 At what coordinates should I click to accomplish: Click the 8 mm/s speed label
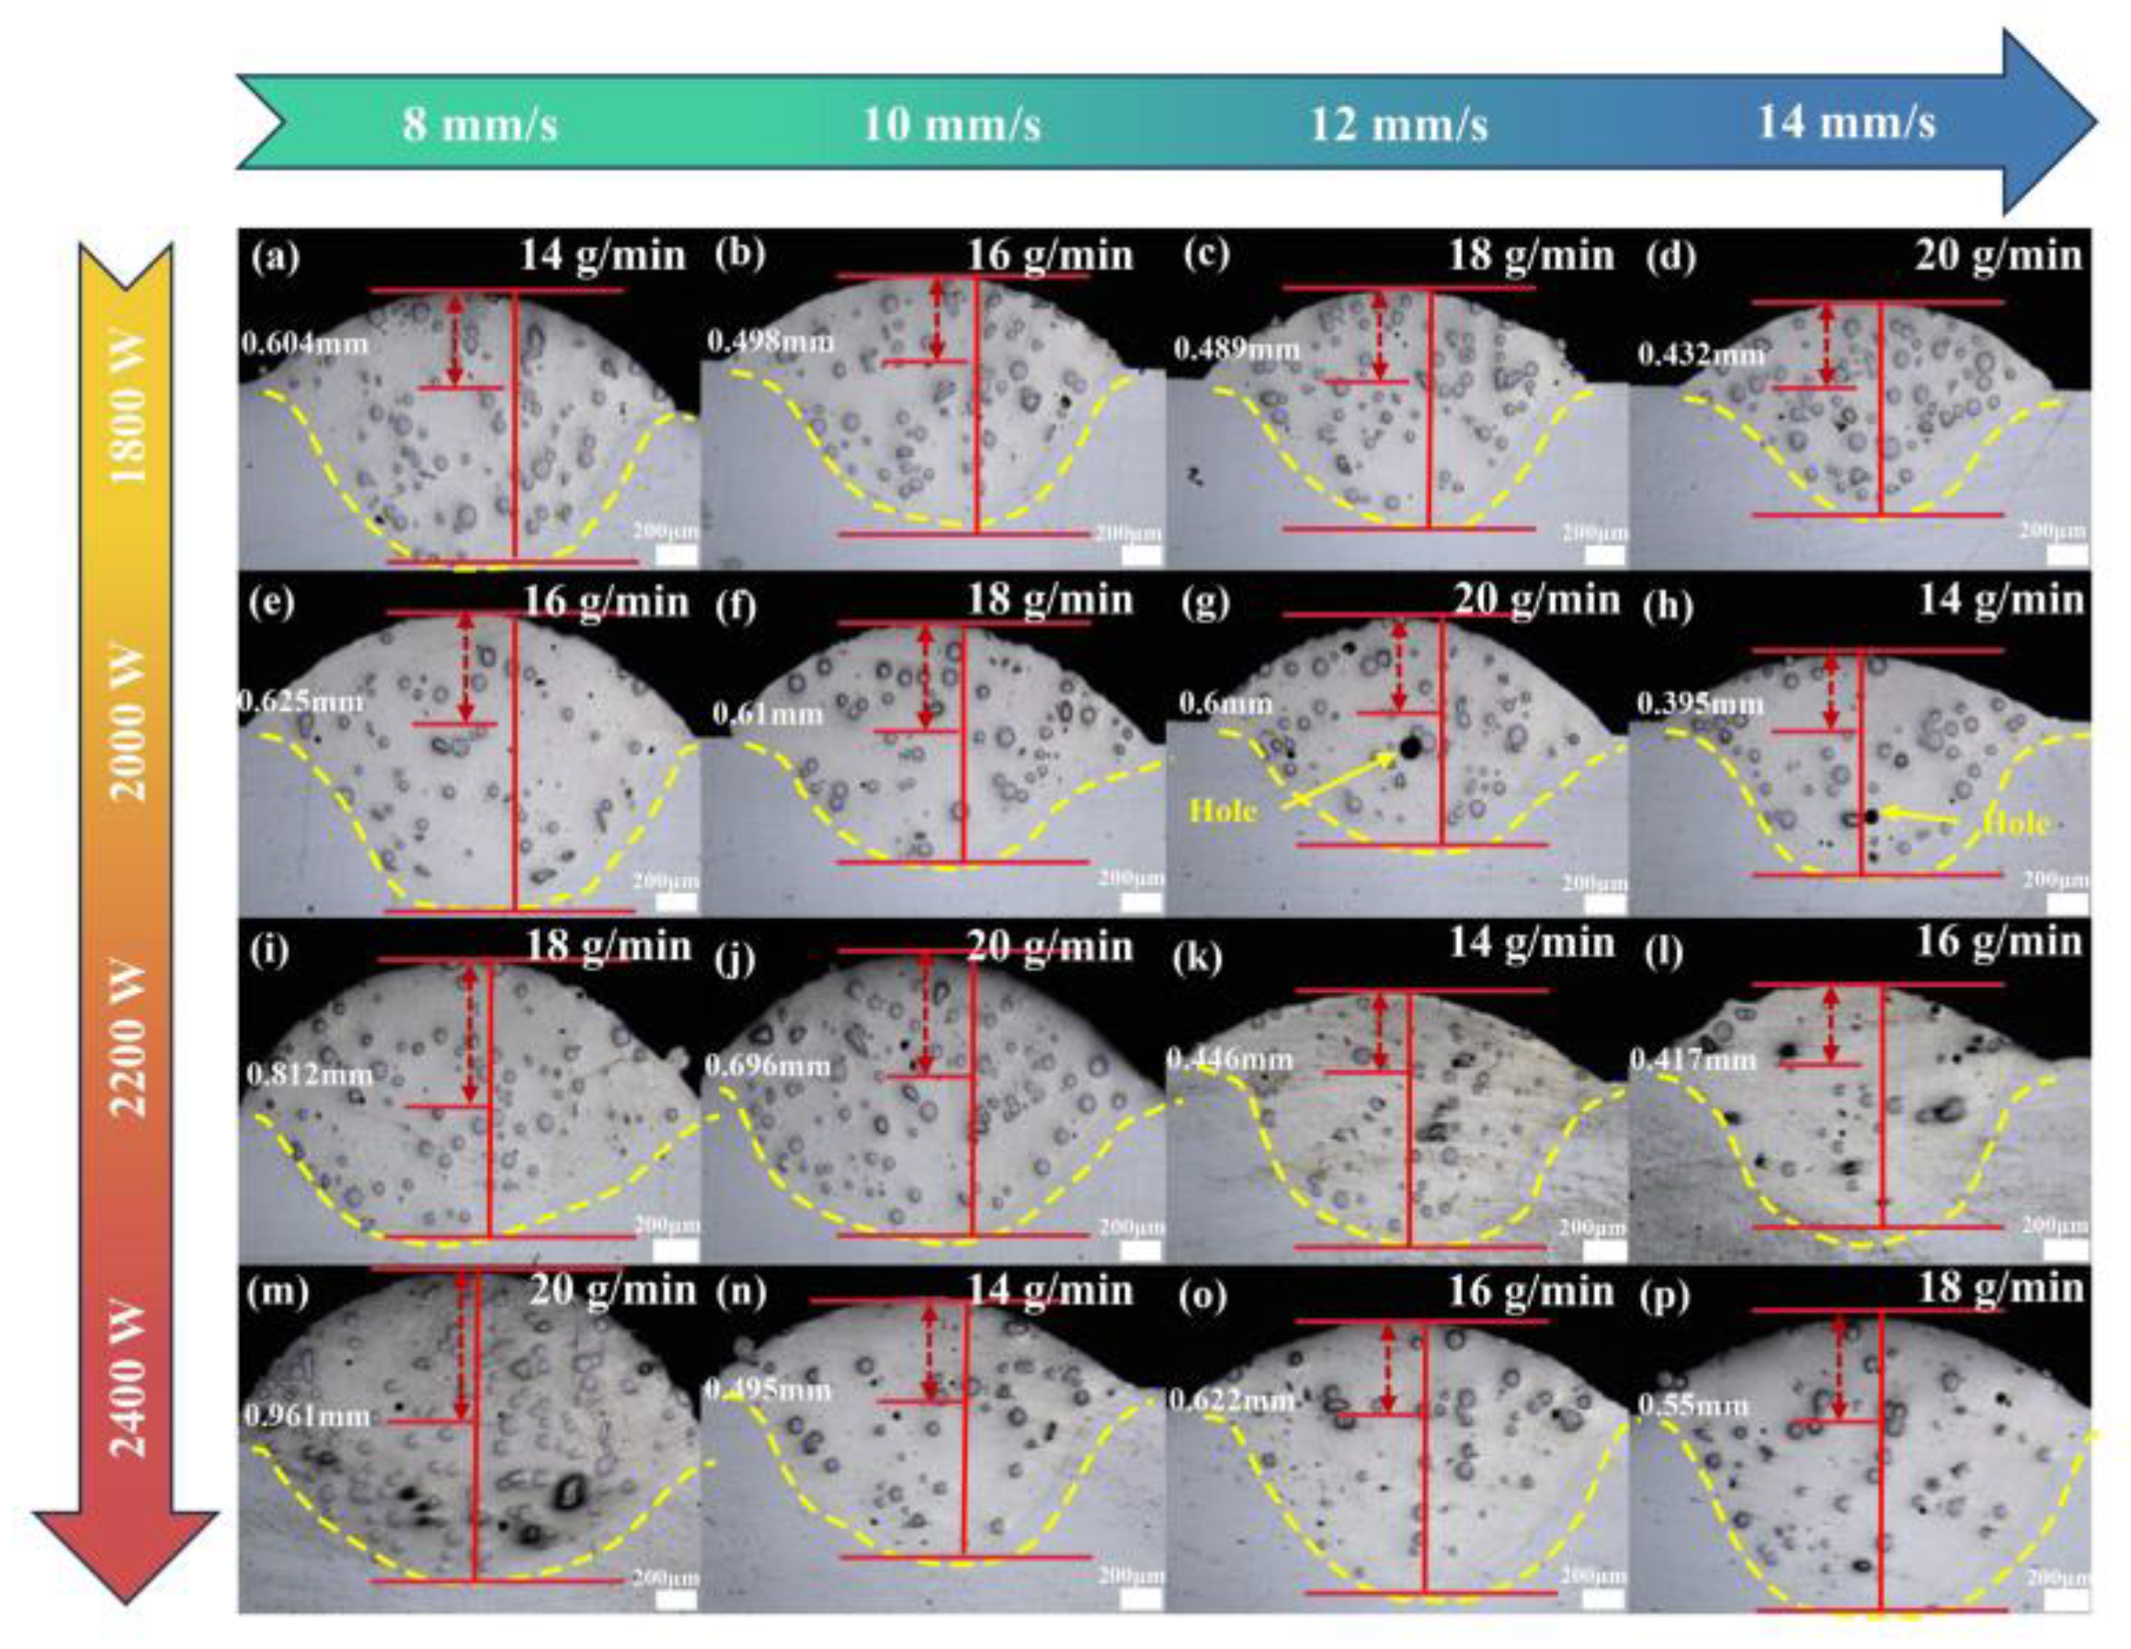480,126
